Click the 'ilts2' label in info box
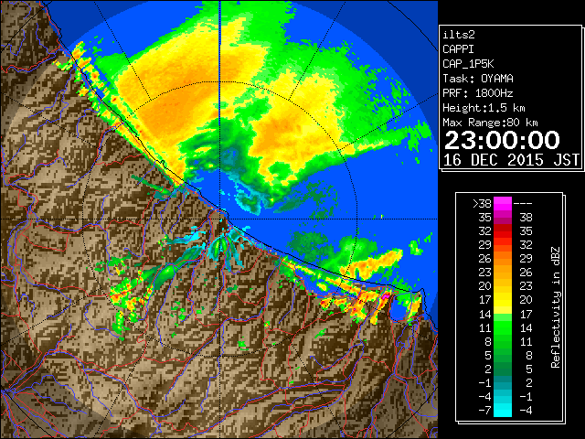This screenshot has height=439, width=585. (459, 35)
